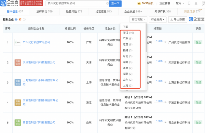Screen dimensions: 205x133
Task: Click the 天津吉利优行 logo badge
Action: click(18, 62)
